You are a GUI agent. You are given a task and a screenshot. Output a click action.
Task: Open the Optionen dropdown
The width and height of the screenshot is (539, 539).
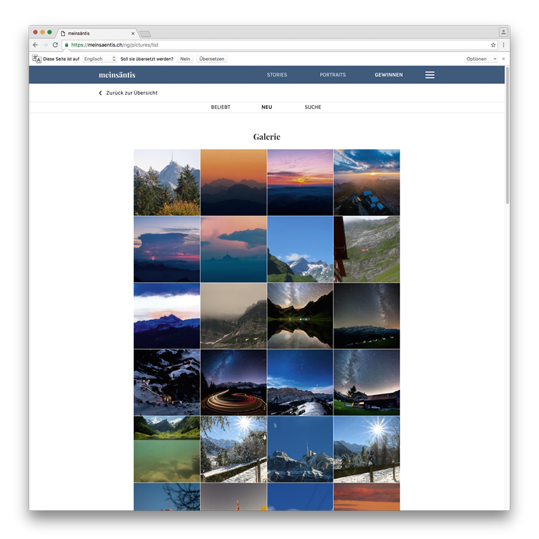click(x=481, y=59)
